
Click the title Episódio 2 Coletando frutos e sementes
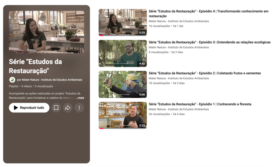pos(205,73)
